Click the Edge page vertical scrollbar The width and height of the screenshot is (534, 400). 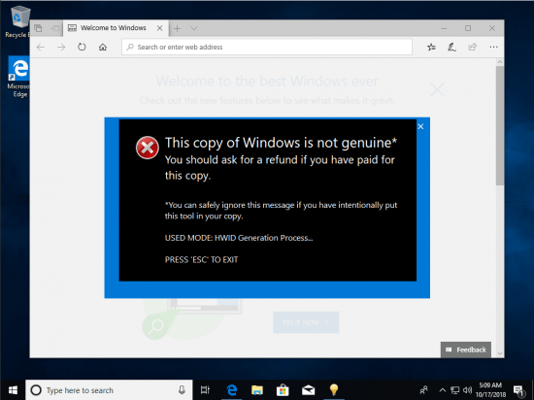coord(500,125)
